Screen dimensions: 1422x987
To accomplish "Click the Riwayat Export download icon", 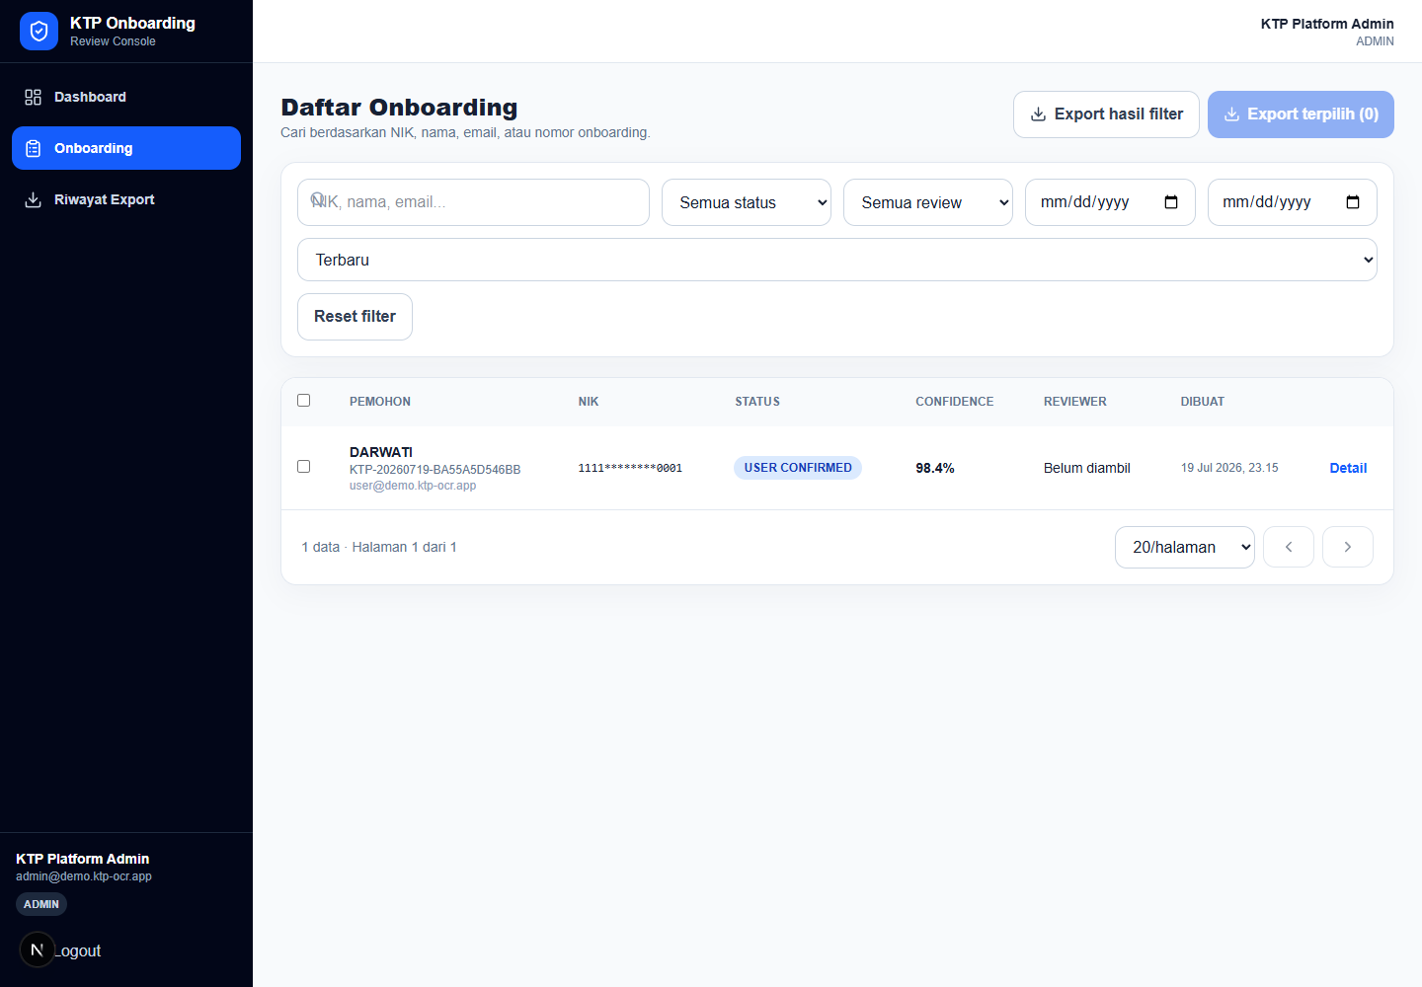I will click(33, 199).
